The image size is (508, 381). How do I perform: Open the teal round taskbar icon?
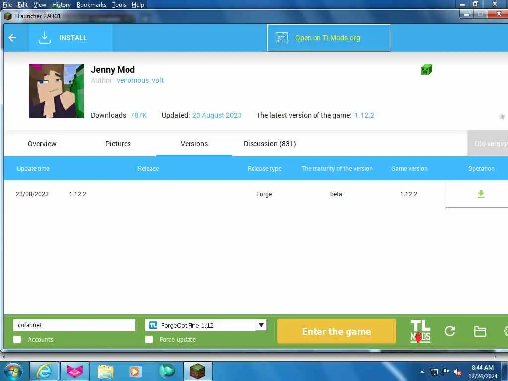click(167, 371)
